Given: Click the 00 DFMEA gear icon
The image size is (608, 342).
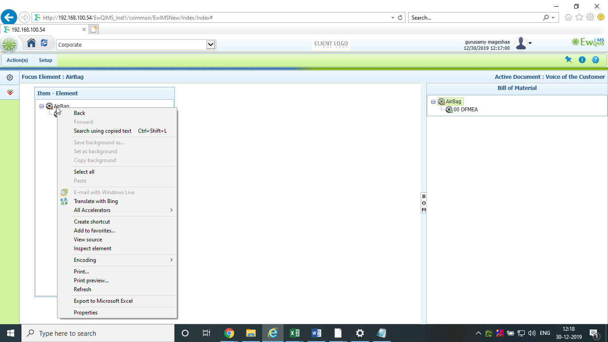Looking at the screenshot, I should point(449,110).
